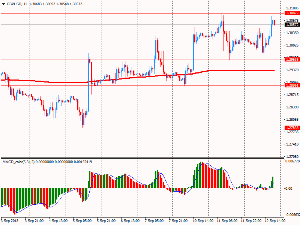
Task: Open the chart dropdown arrow beside GBPUSD,H1
Action: [3, 4]
